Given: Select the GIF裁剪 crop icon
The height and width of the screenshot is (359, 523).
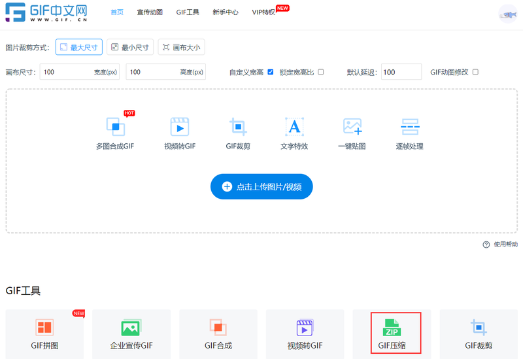Looking at the screenshot, I should coord(238,127).
